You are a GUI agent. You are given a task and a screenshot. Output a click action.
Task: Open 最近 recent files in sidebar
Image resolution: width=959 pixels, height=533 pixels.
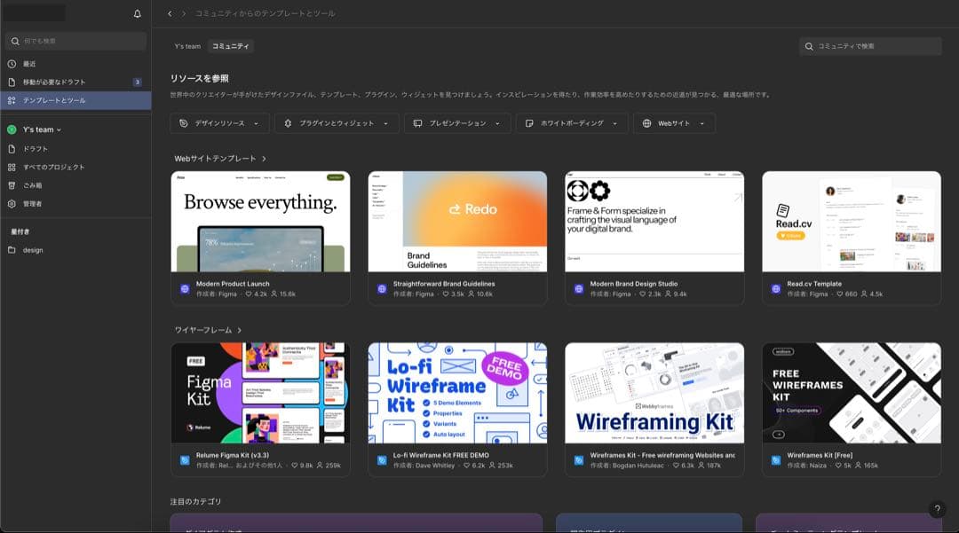[29, 64]
